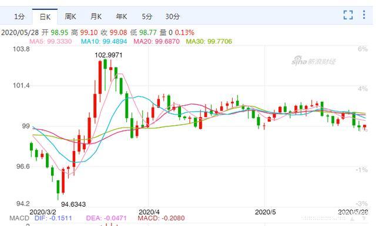376x226 pixels.
Task: Click the 2020/5 date axis label
Action: [x=266, y=212]
